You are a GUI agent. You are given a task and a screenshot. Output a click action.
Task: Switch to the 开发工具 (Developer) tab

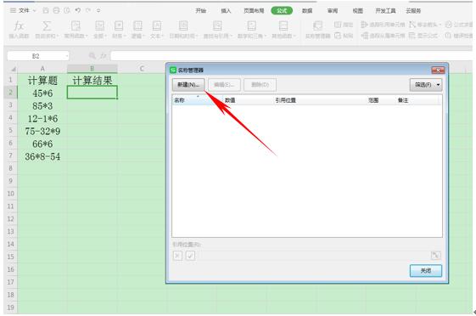(385, 11)
